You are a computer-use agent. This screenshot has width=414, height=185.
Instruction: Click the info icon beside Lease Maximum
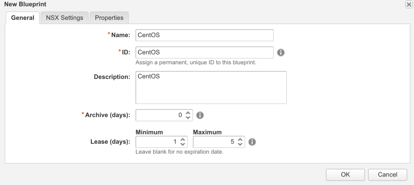[x=252, y=142]
